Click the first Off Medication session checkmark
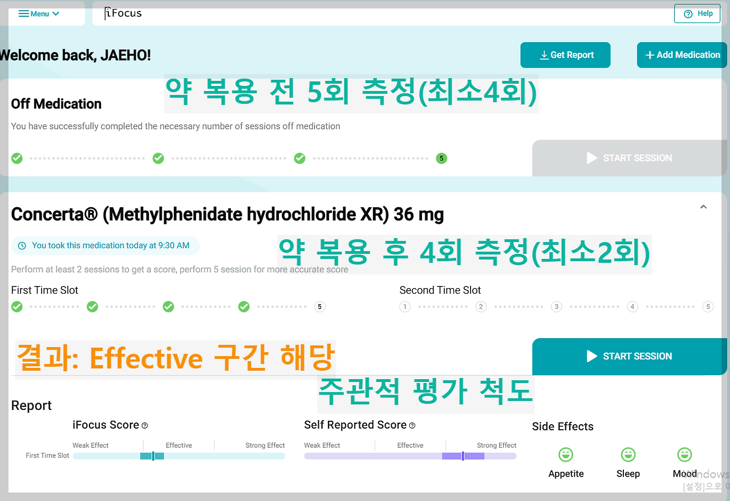 (x=17, y=158)
